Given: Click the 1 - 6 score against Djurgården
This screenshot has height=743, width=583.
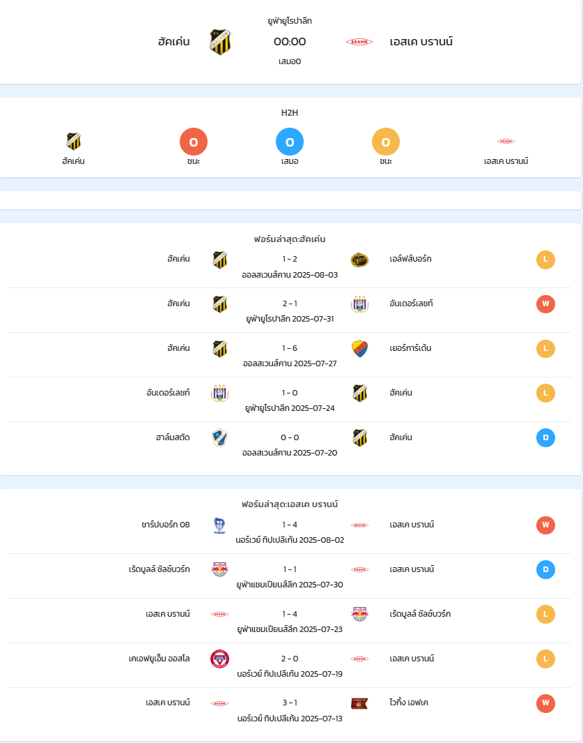Looking at the screenshot, I should pos(290,348).
